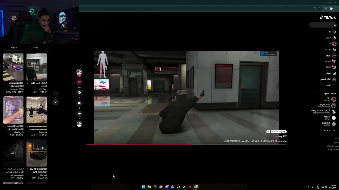The image size is (339, 190).
Task: Open the sound disc avatar below share
Action: pos(79,124)
